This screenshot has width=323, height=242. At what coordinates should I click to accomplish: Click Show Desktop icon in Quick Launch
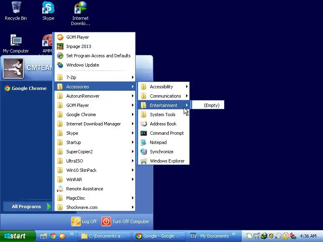(44, 236)
